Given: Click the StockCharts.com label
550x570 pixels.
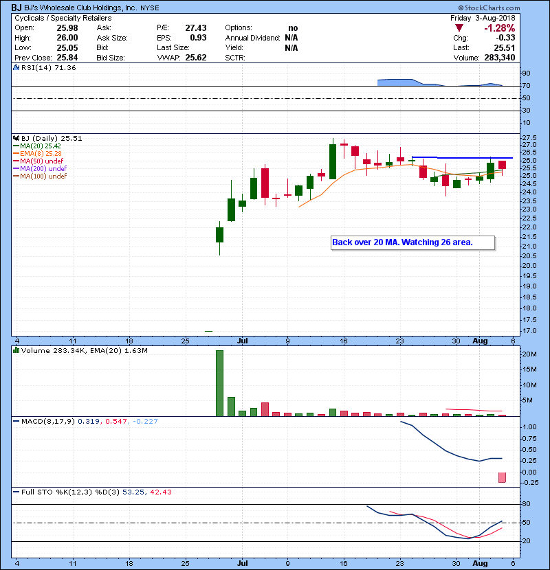Looking at the screenshot, I should point(489,8).
